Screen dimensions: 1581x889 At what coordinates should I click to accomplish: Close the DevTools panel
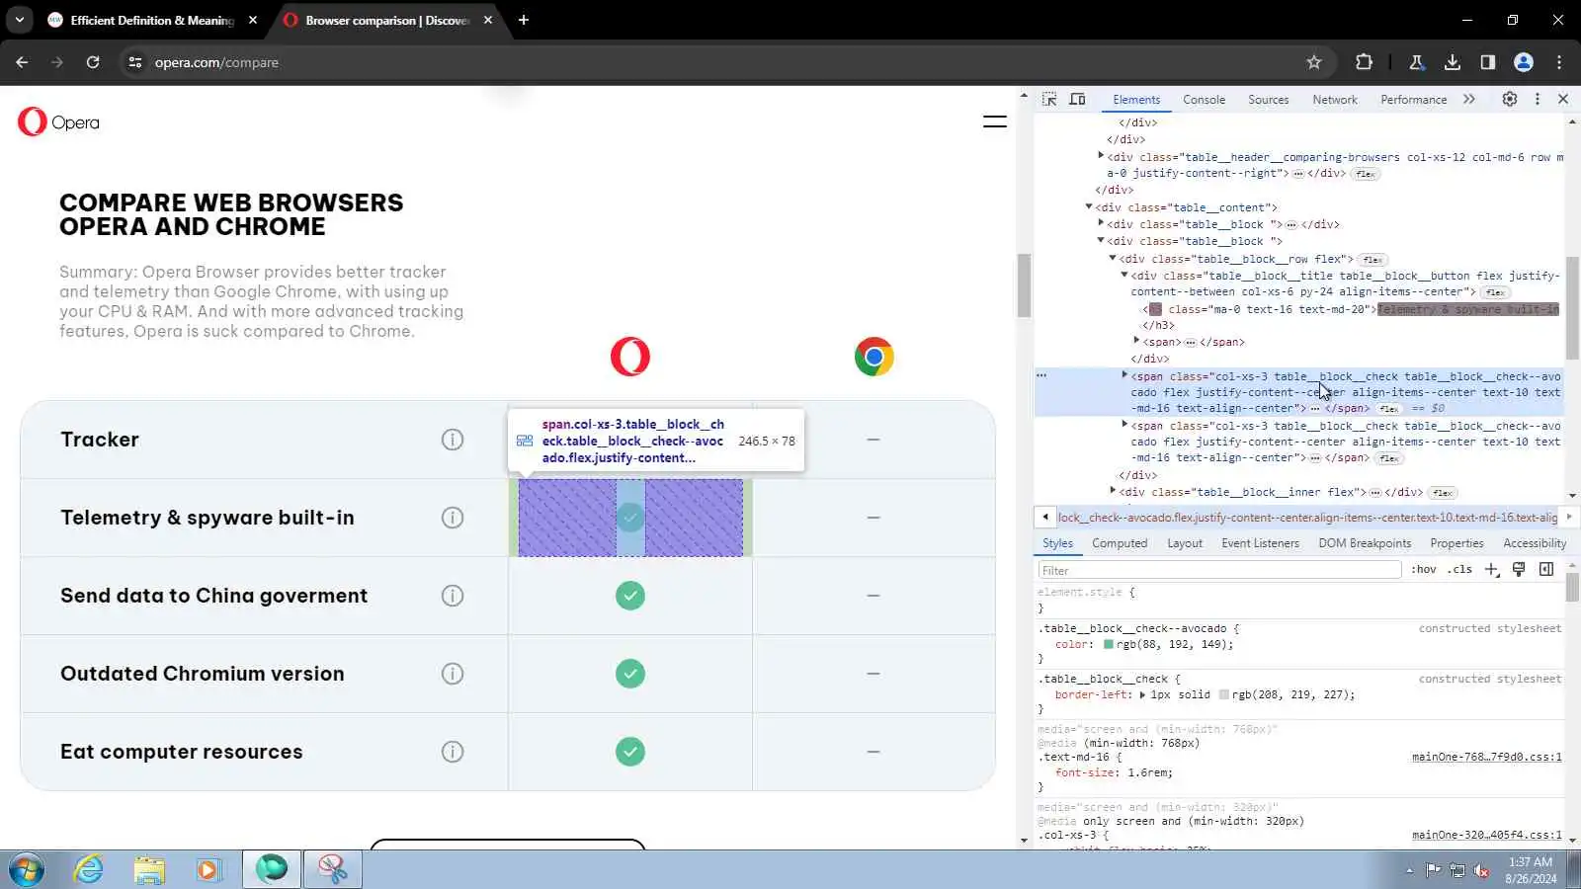point(1563,100)
